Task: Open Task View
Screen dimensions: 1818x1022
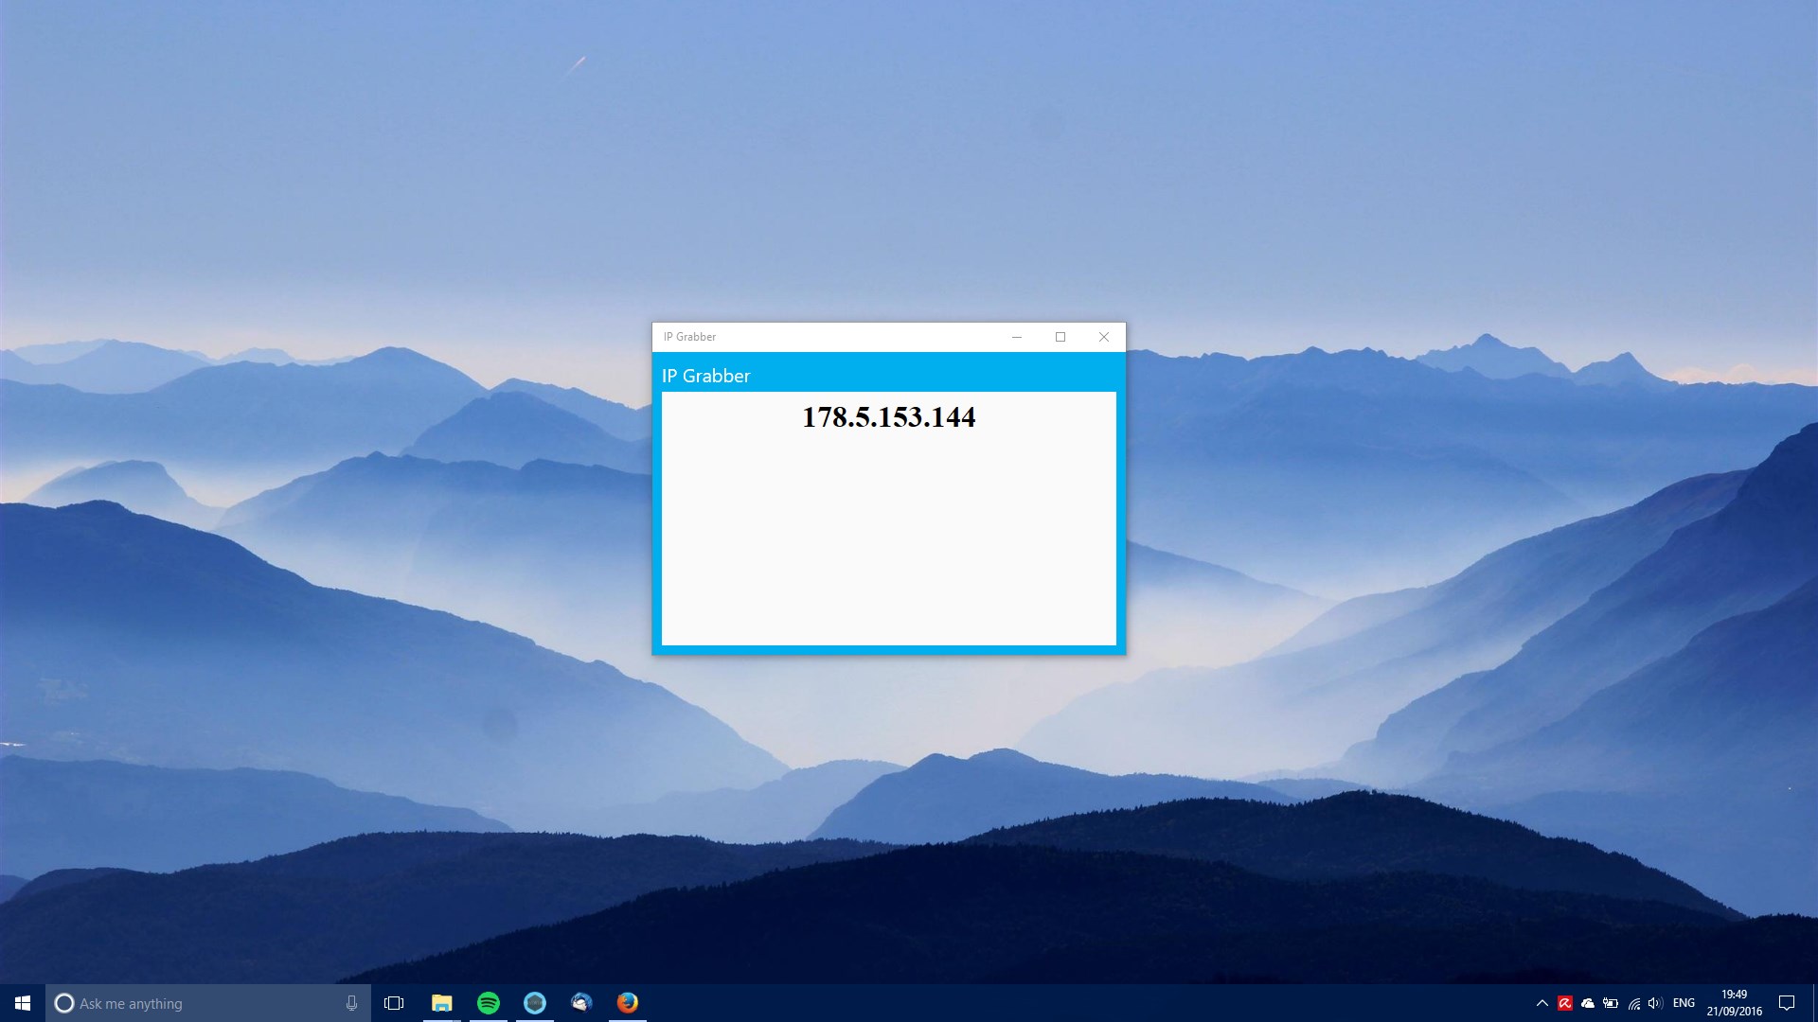Action: point(394,1003)
